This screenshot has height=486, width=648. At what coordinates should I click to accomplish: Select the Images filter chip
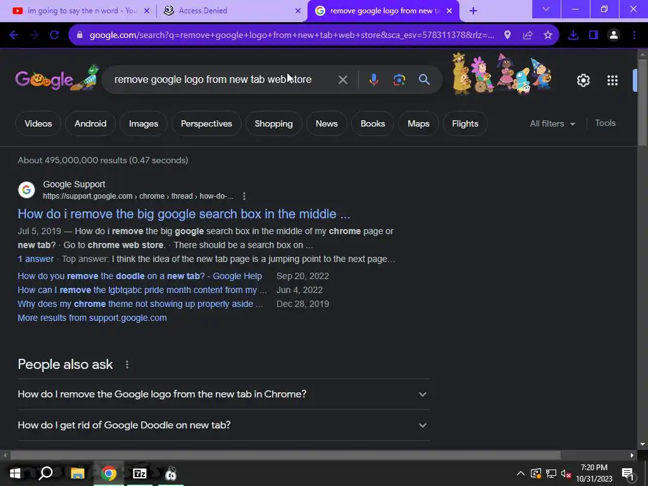pyautogui.click(x=144, y=123)
